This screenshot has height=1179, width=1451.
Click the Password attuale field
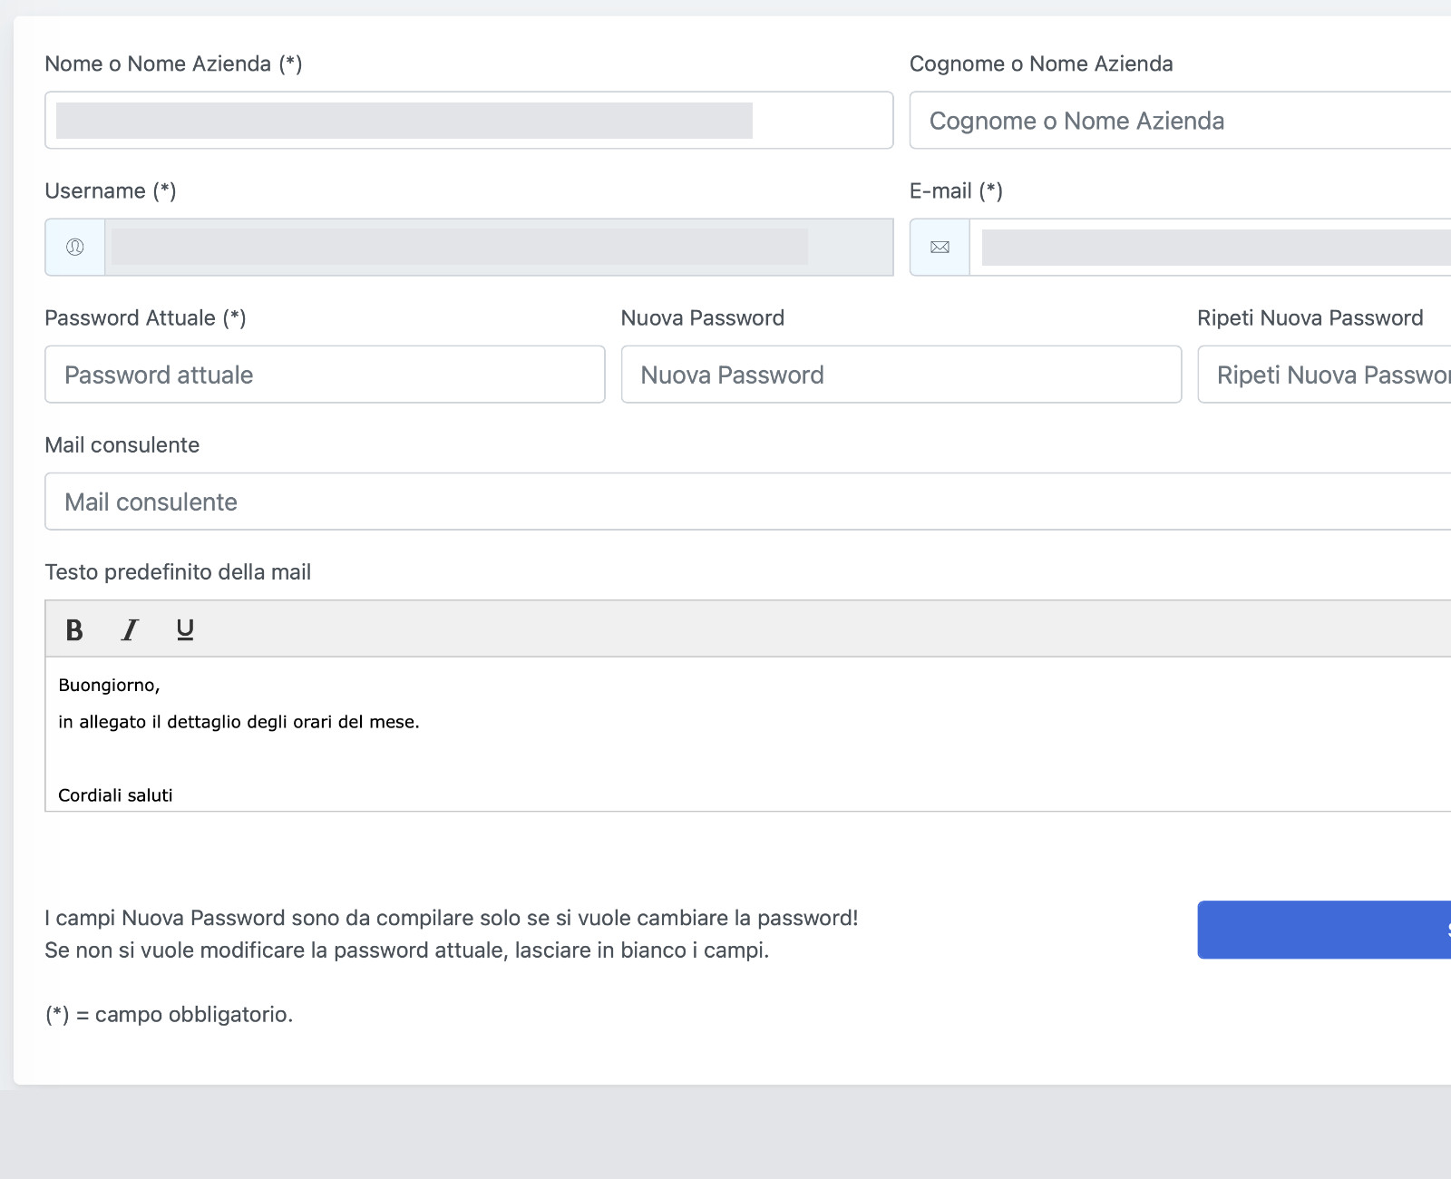tap(325, 375)
